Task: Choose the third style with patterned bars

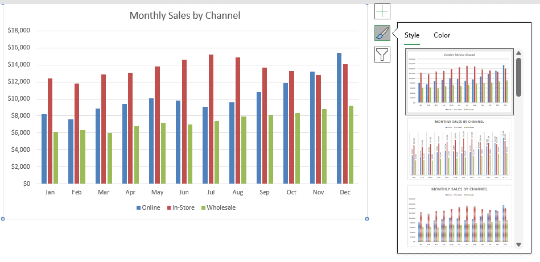Action: point(459,216)
